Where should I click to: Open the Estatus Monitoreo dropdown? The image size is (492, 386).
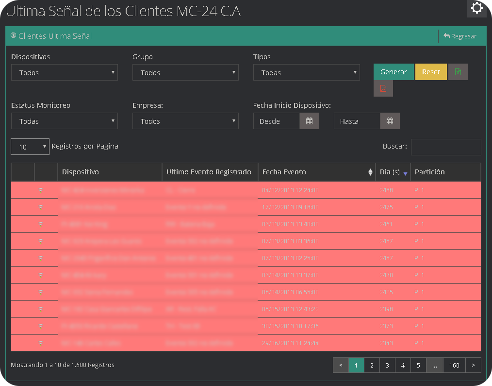point(64,121)
